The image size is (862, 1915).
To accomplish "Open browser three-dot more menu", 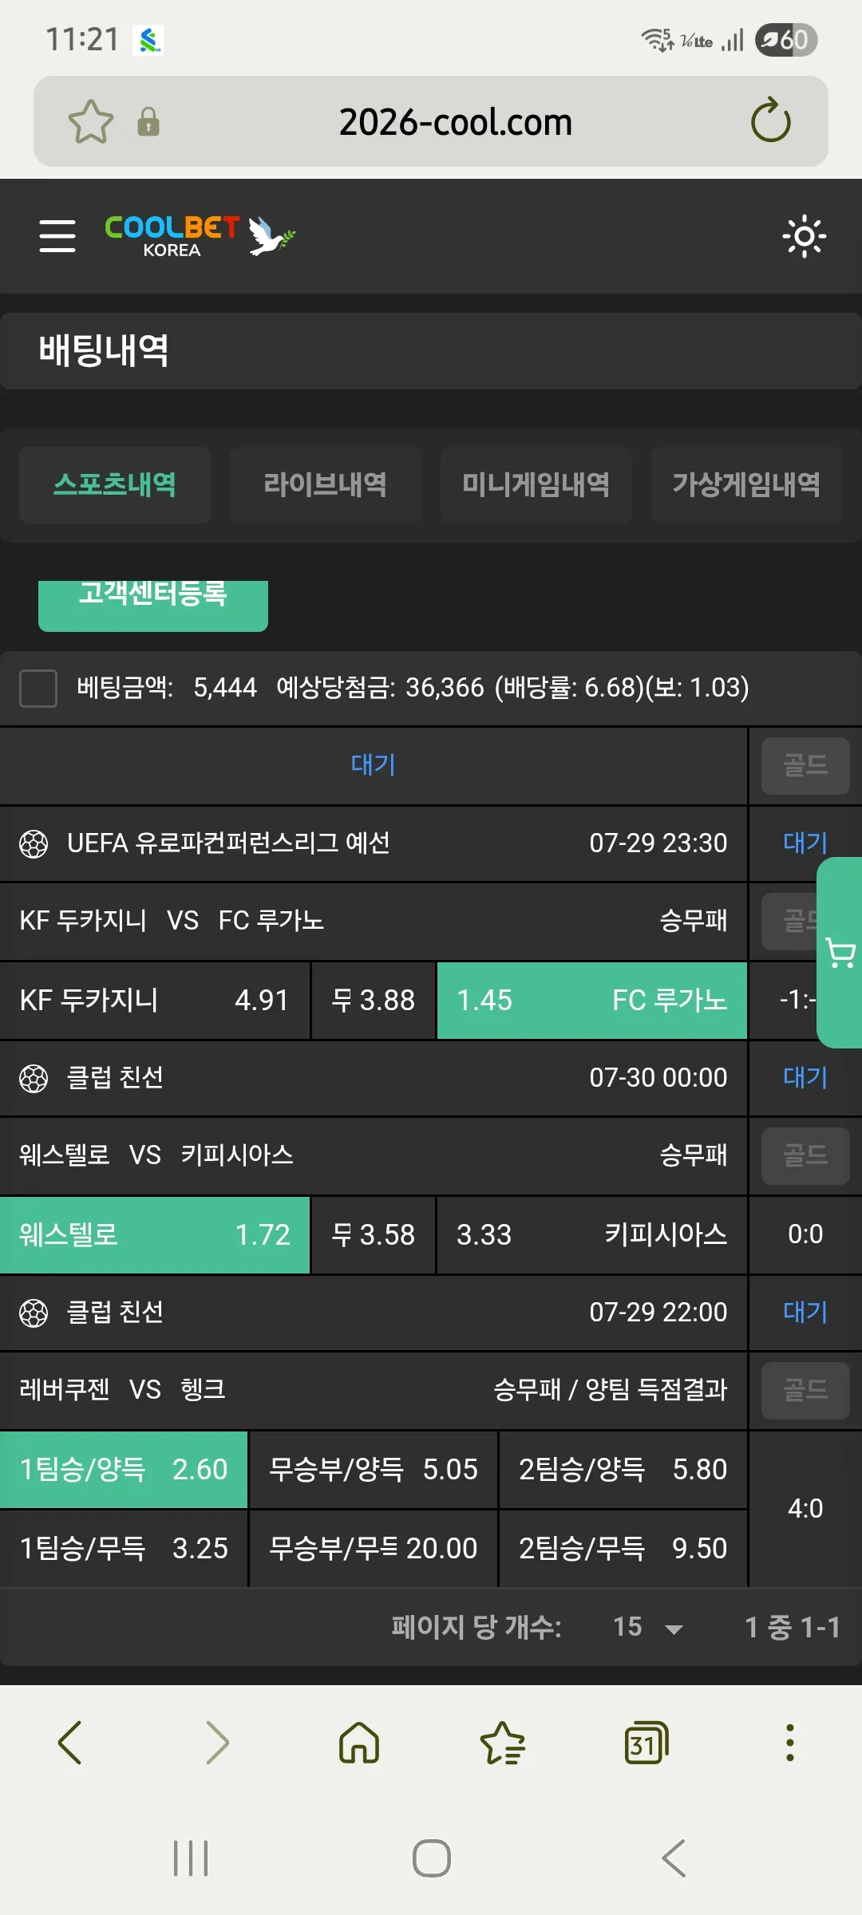I will [x=789, y=1743].
